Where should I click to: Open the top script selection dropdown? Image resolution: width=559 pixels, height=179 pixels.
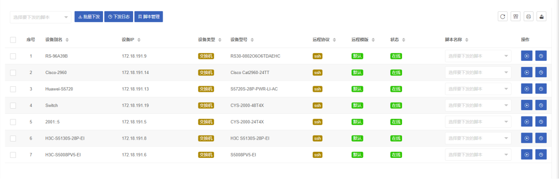coord(40,17)
